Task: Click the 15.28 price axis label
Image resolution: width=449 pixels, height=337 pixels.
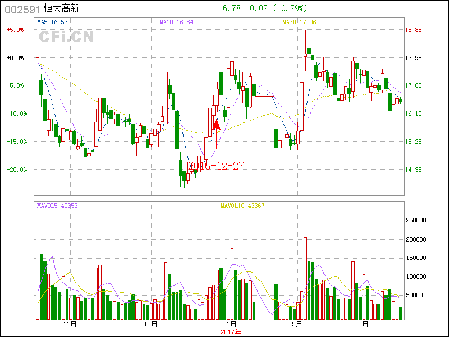Action: pyautogui.click(x=414, y=142)
